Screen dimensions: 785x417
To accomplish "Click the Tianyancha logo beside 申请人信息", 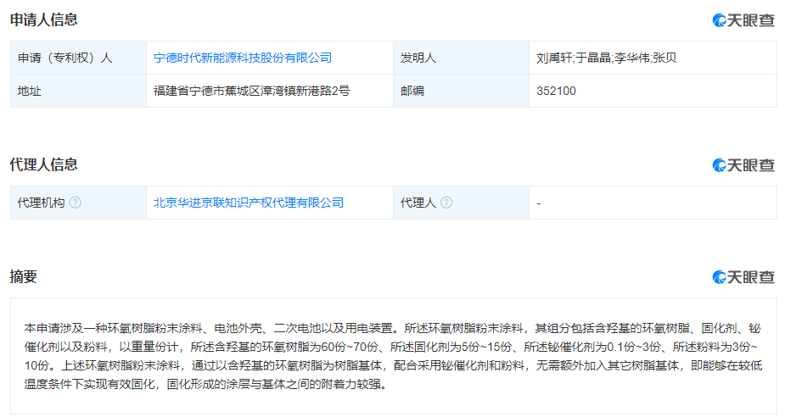I will 743,21.
